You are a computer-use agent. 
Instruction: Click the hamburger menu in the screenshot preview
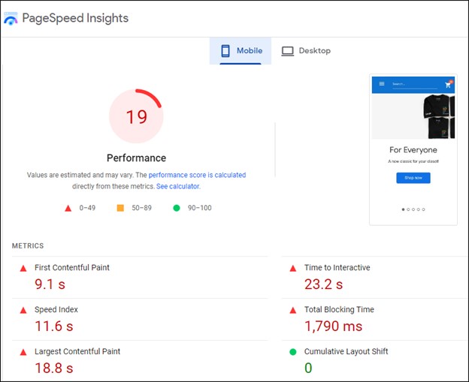pyautogui.click(x=382, y=84)
